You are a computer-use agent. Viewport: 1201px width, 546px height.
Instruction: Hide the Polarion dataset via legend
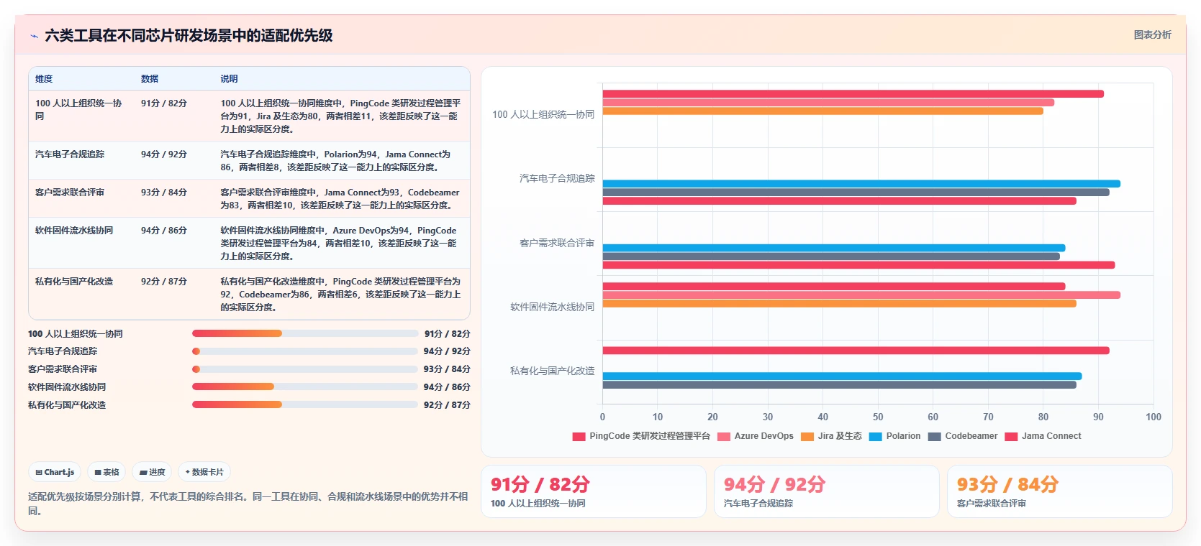894,436
